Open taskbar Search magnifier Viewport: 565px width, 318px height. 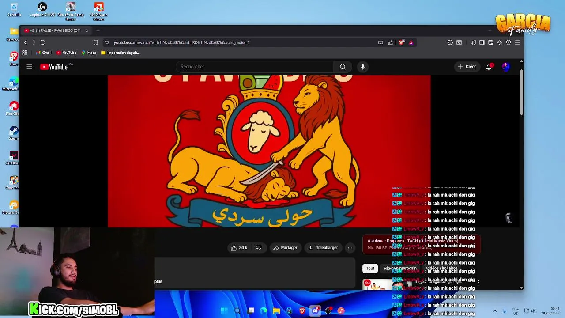[237, 311]
